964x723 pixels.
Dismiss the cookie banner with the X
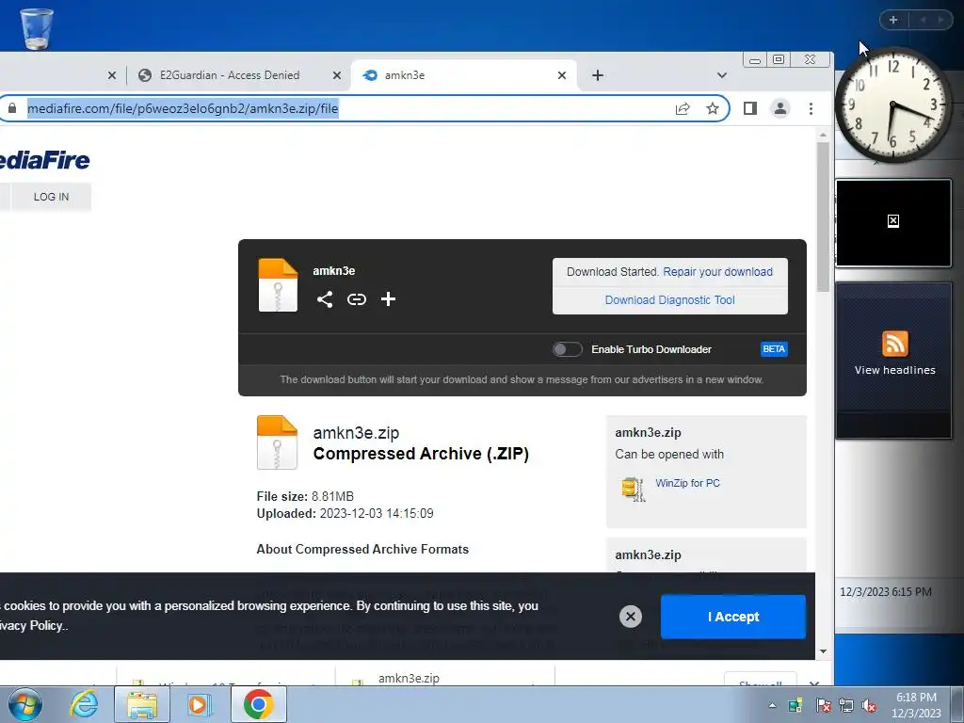point(630,616)
